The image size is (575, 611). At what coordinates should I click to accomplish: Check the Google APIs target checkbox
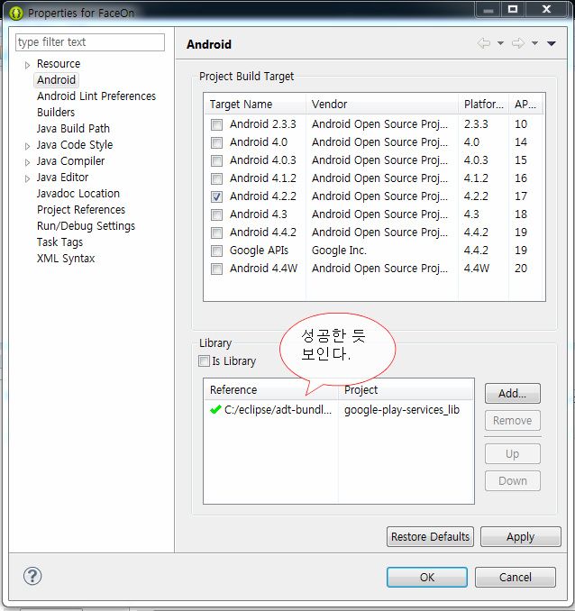pyautogui.click(x=216, y=251)
